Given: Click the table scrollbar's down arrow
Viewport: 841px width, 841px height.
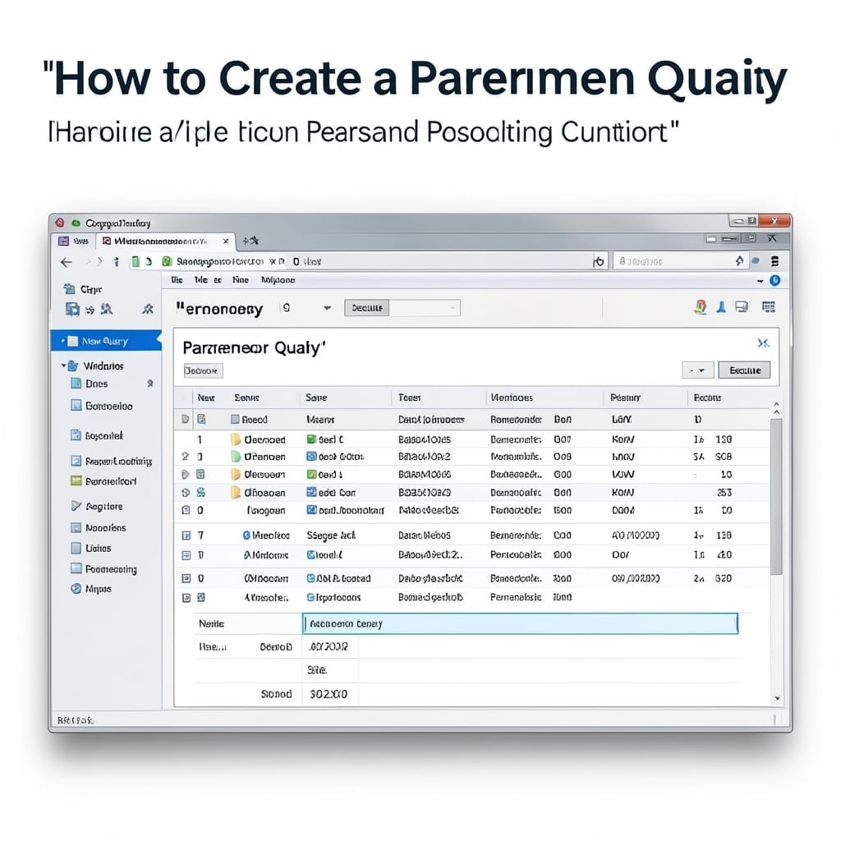Looking at the screenshot, I should (777, 698).
